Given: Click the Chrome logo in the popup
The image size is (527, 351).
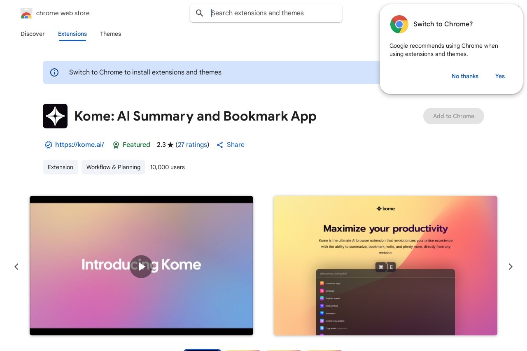Looking at the screenshot, I should [x=399, y=24].
